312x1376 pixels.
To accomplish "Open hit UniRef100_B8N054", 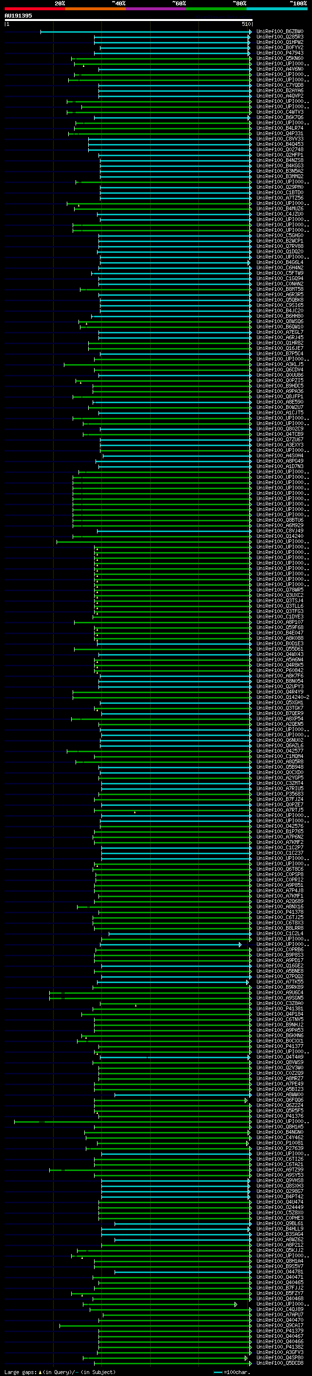I will point(280,681).
